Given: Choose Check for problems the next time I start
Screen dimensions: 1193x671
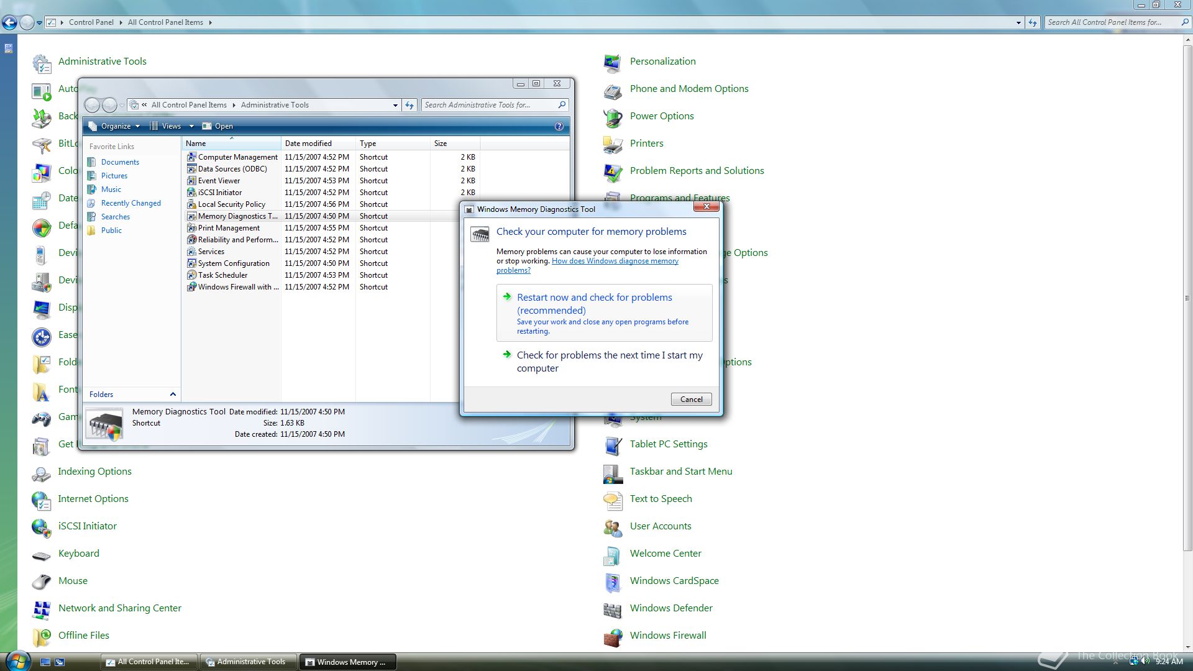Looking at the screenshot, I should [604, 362].
